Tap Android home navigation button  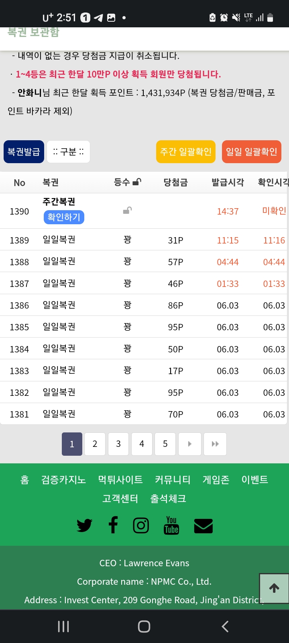click(144, 626)
